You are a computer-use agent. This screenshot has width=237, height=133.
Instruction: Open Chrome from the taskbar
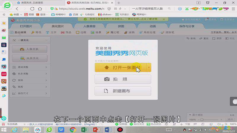coord(73,130)
